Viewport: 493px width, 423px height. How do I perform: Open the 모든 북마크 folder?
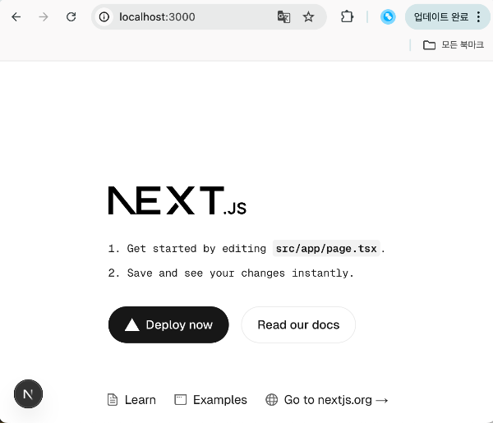click(x=453, y=45)
